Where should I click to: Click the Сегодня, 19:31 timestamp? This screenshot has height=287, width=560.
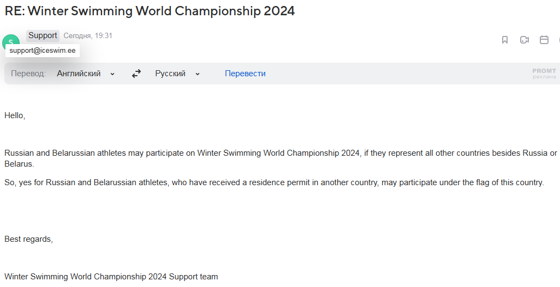(x=88, y=35)
